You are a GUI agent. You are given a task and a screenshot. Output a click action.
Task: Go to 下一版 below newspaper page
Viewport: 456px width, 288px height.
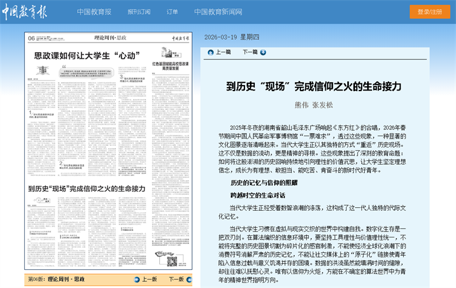(x=176, y=279)
